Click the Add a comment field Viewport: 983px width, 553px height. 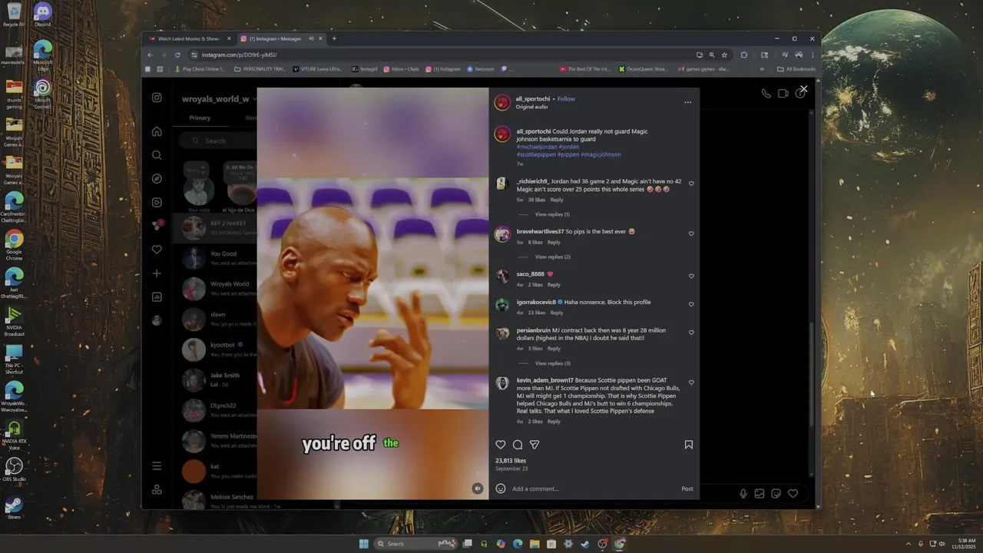click(x=593, y=488)
